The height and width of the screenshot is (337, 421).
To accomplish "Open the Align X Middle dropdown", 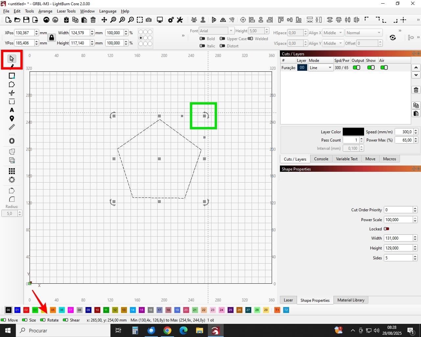I will click(333, 33).
